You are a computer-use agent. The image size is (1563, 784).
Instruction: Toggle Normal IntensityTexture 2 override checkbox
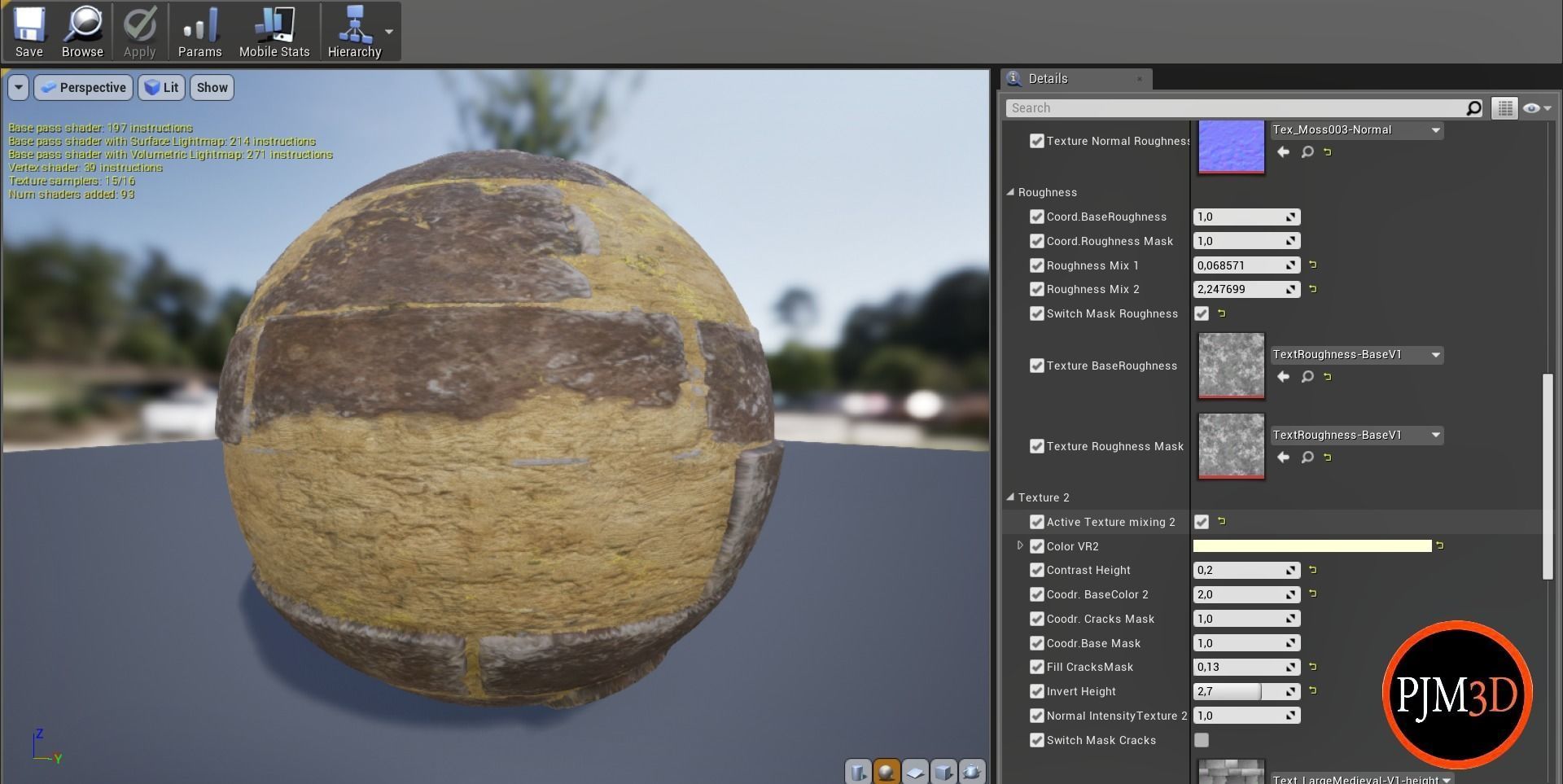(x=1037, y=716)
